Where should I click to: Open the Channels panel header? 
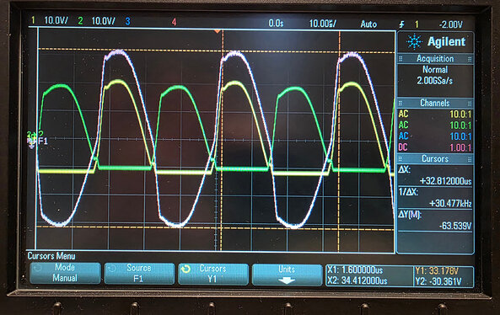(435, 104)
